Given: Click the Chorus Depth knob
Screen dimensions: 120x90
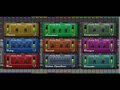Looking at the screenshot, I should click(25, 29).
